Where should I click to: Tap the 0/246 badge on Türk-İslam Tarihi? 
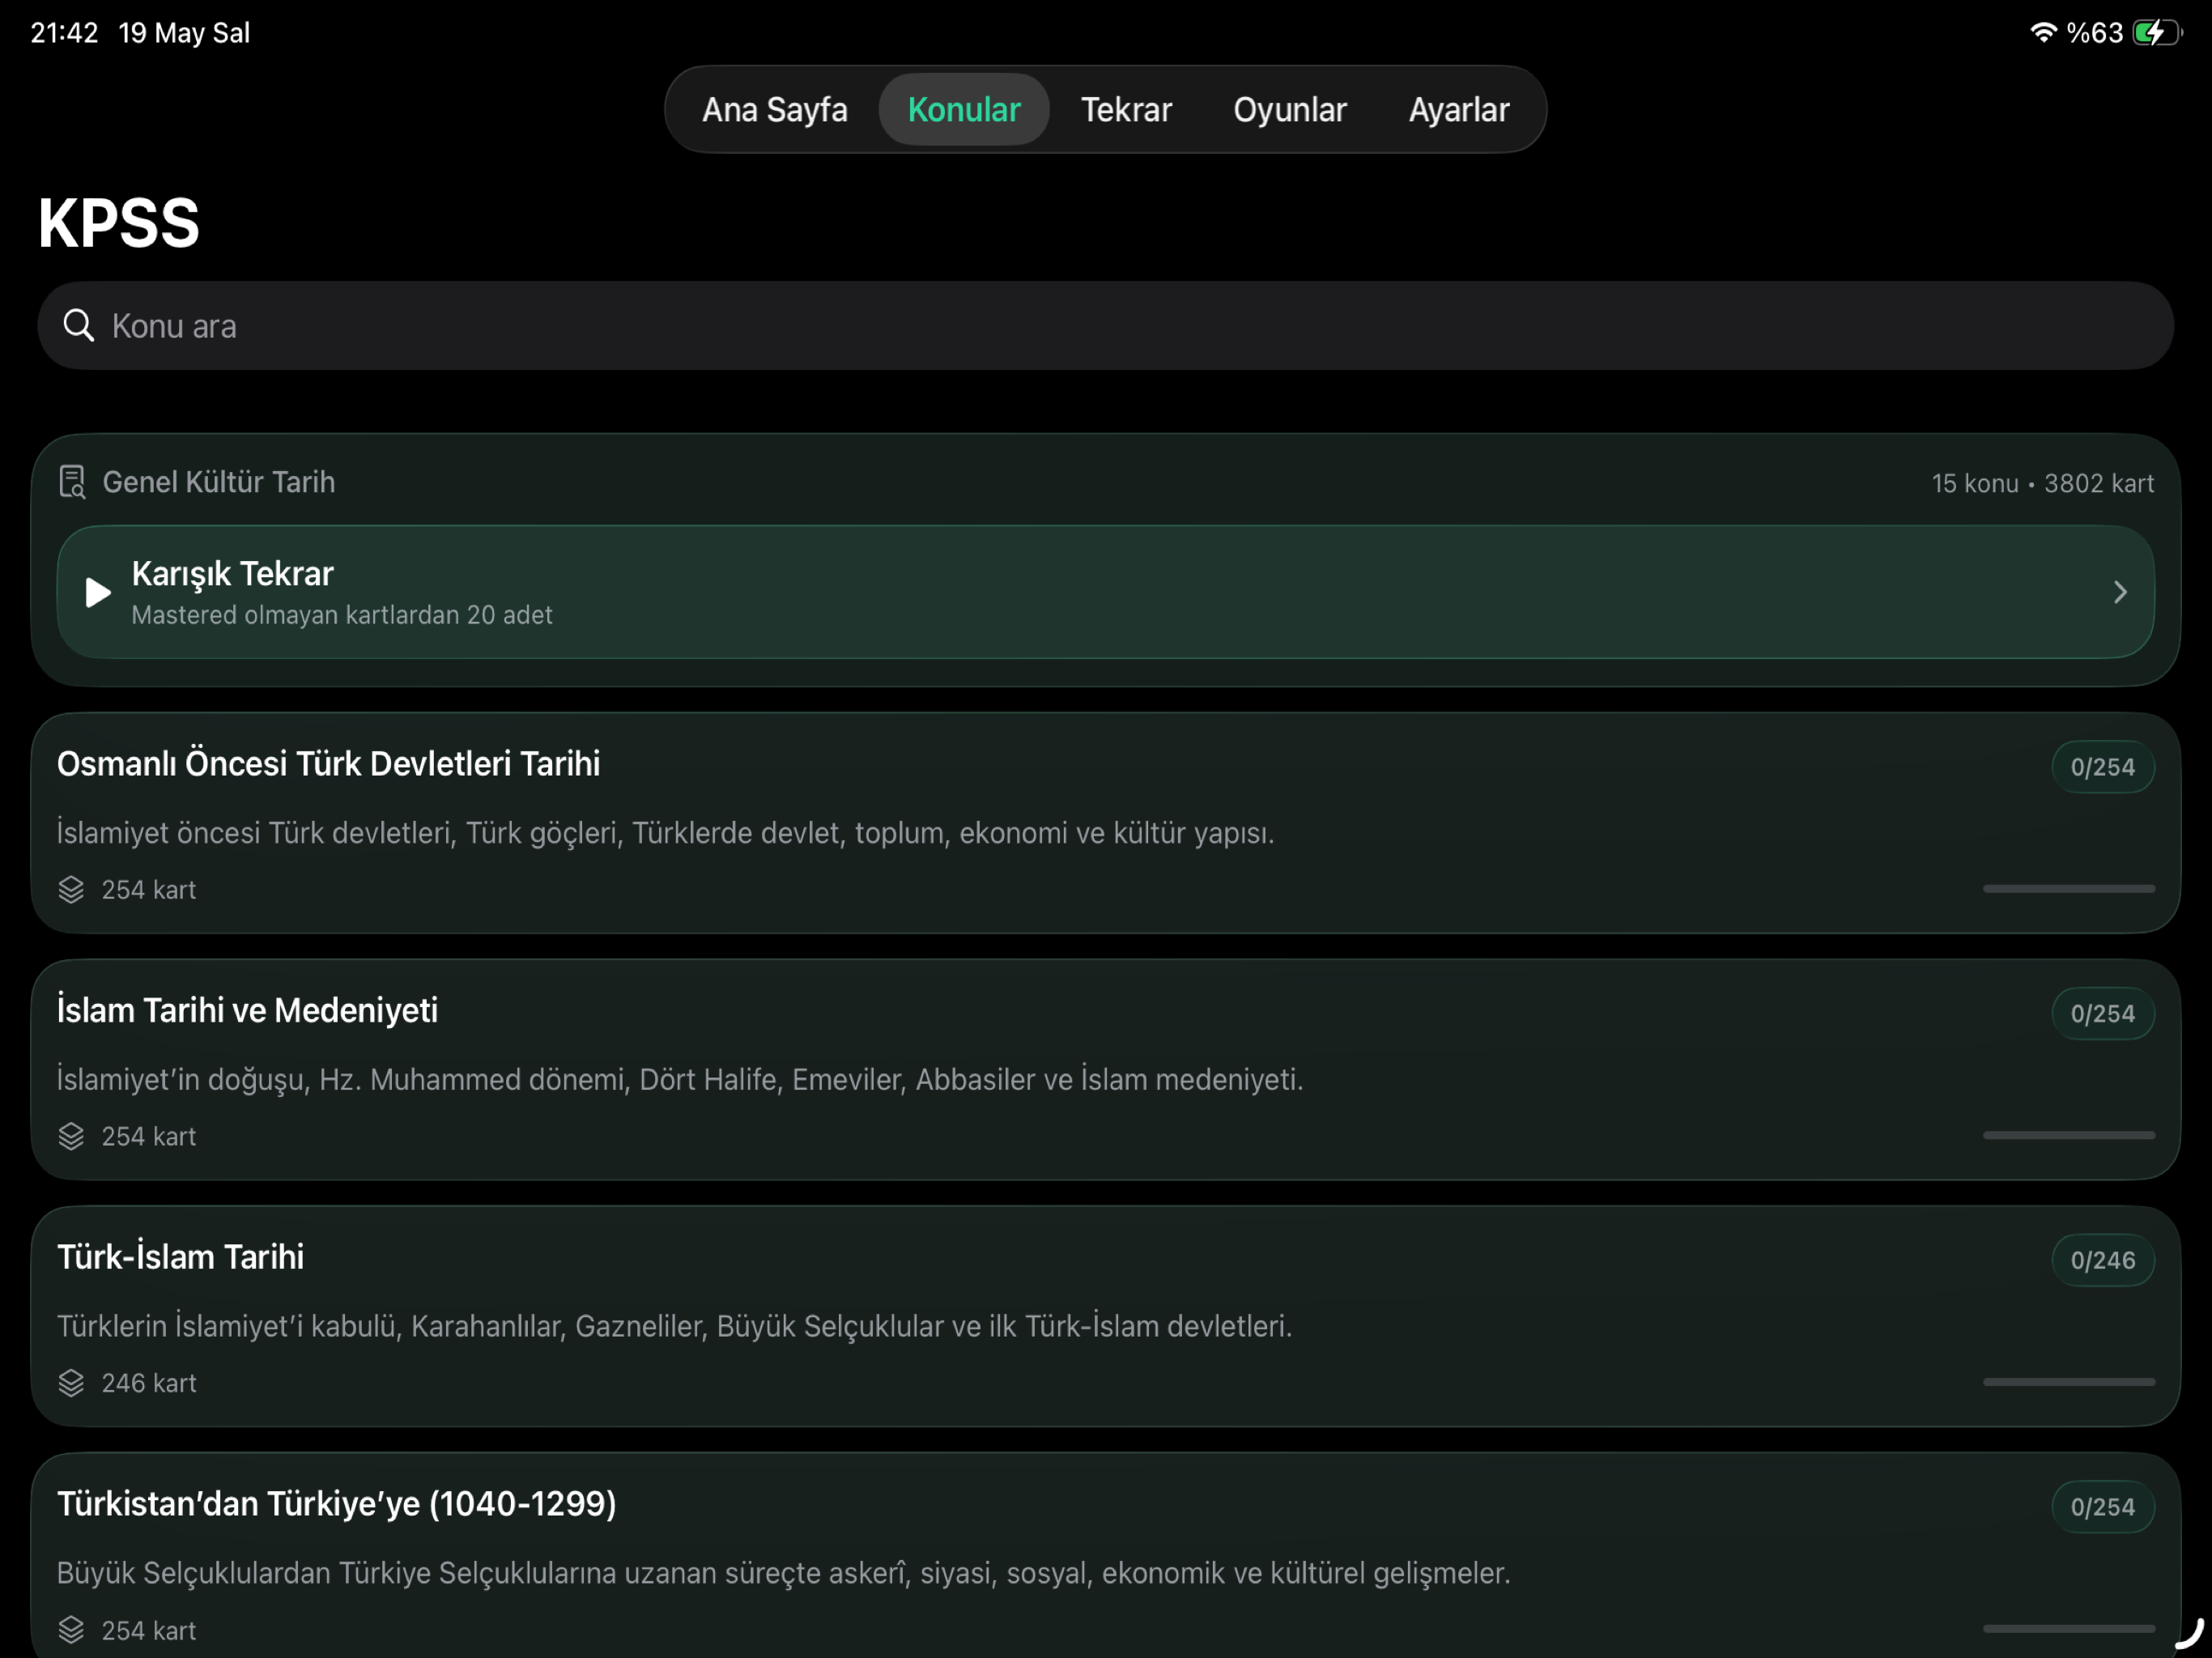click(x=2102, y=1260)
